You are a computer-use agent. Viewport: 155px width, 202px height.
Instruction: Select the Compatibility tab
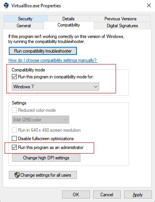[x=69, y=25]
